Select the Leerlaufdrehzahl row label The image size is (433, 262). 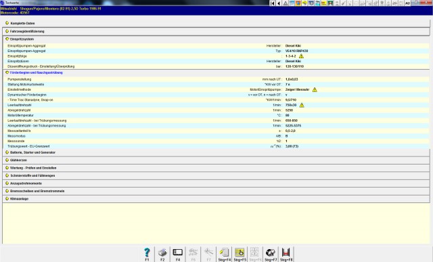tap(20, 105)
